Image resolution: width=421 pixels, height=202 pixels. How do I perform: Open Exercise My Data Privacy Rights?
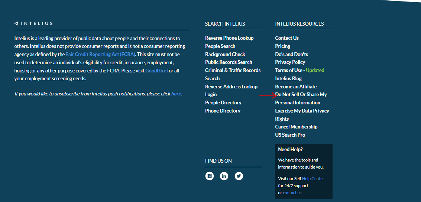point(302,115)
